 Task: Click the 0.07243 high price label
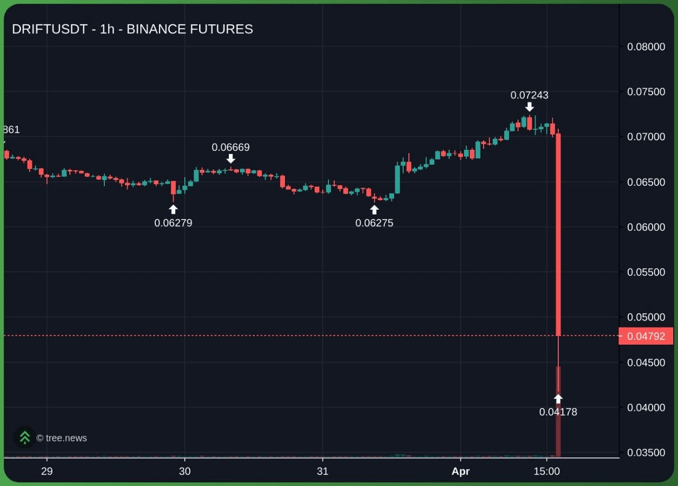[529, 95]
